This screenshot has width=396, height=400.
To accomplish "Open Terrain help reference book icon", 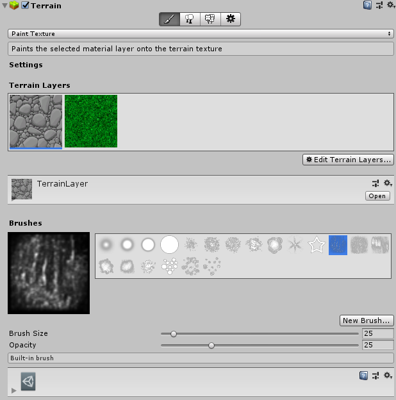I will (x=367, y=5).
